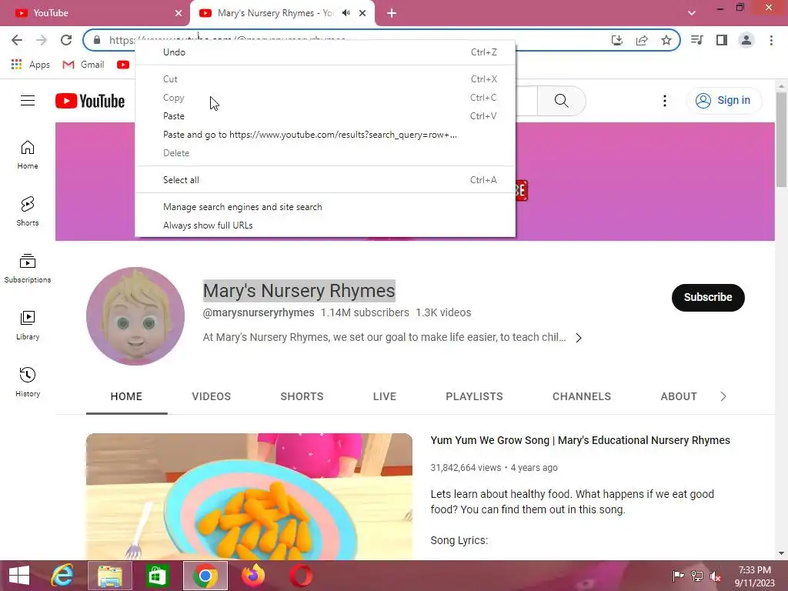Click the greyed Delete menu entry

point(326,153)
